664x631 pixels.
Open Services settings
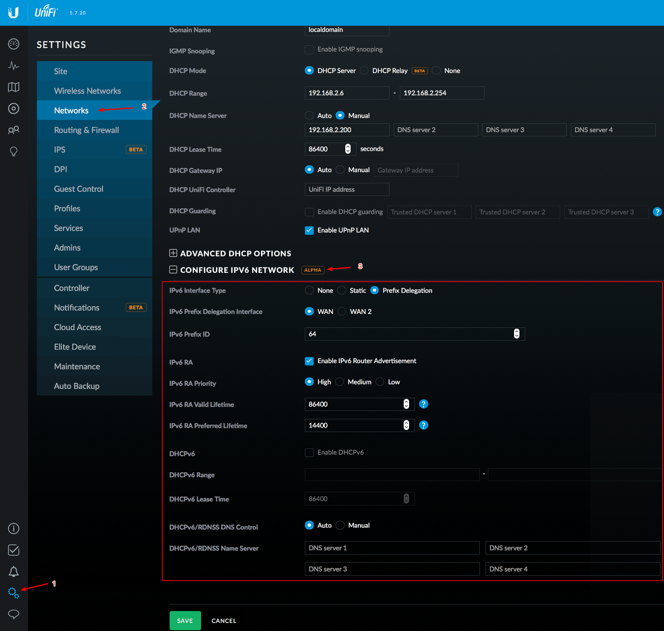(95, 228)
